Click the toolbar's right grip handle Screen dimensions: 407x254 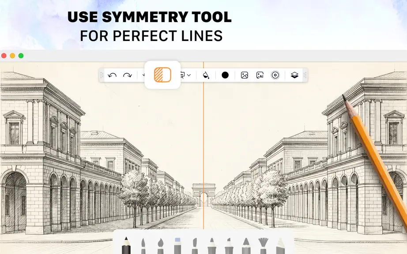tap(305, 75)
